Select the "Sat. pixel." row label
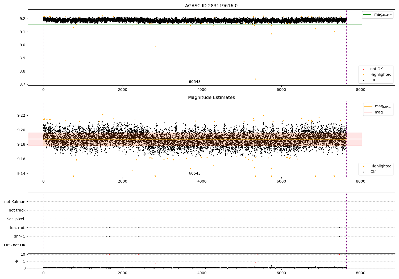Image resolution: width=399 pixels, height=279 pixels. [x=16, y=219]
